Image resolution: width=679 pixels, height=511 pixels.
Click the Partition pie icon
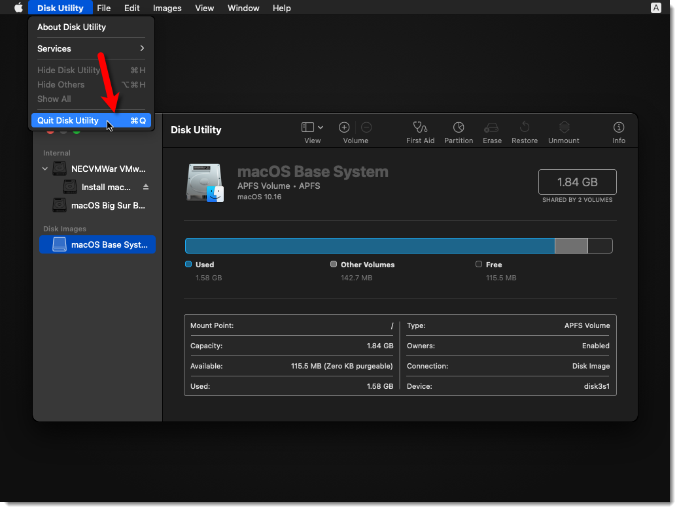coord(459,127)
